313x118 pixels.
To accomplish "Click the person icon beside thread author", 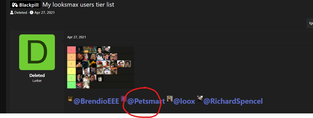I will [12, 12].
